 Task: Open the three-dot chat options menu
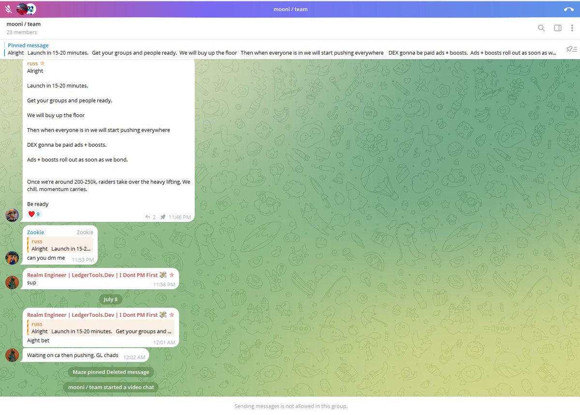573,28
